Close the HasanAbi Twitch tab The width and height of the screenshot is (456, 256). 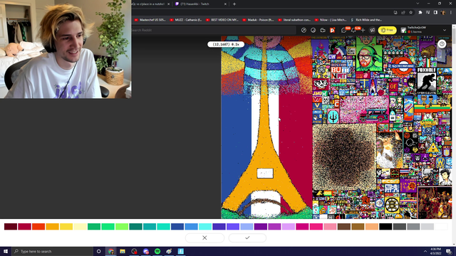225,4
